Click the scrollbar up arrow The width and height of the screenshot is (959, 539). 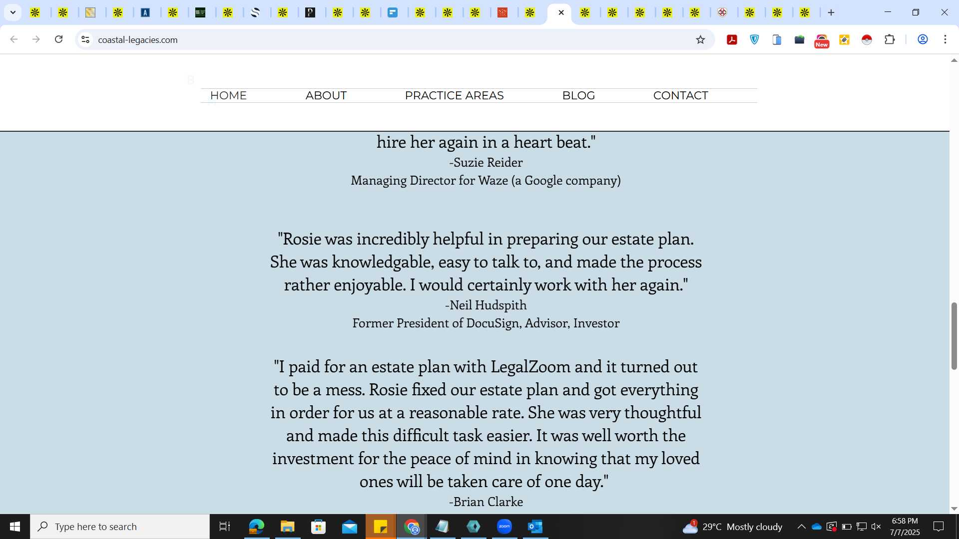[954, 60]
